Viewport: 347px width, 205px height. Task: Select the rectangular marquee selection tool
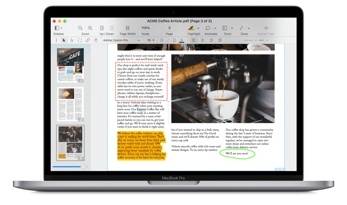(80, 40)
